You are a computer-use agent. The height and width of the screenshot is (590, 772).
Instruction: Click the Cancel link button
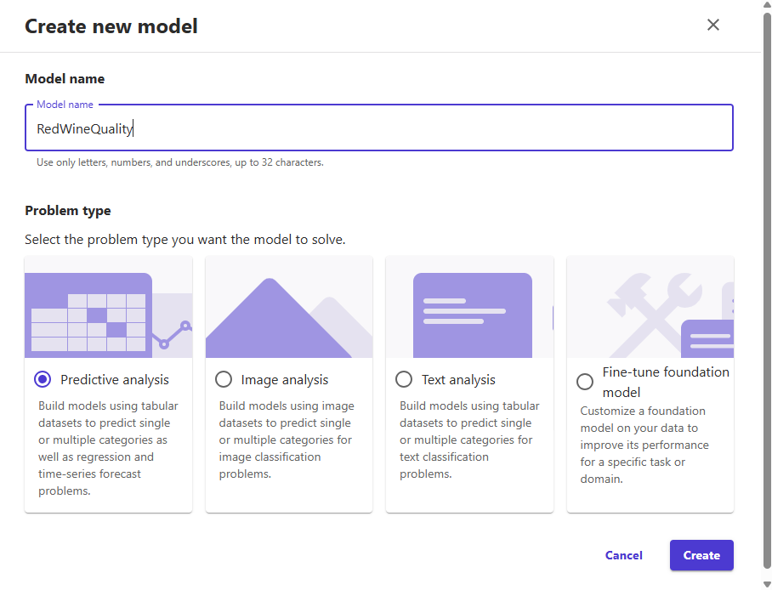(624, 555)
